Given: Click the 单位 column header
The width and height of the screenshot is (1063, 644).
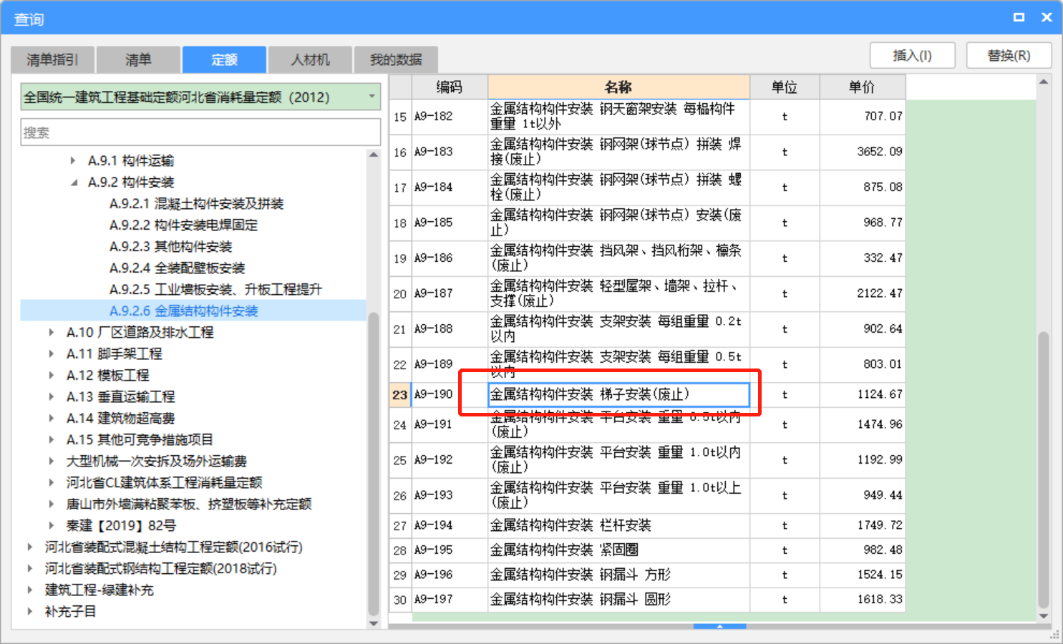Looking at the screenshot, I should 785,87.
